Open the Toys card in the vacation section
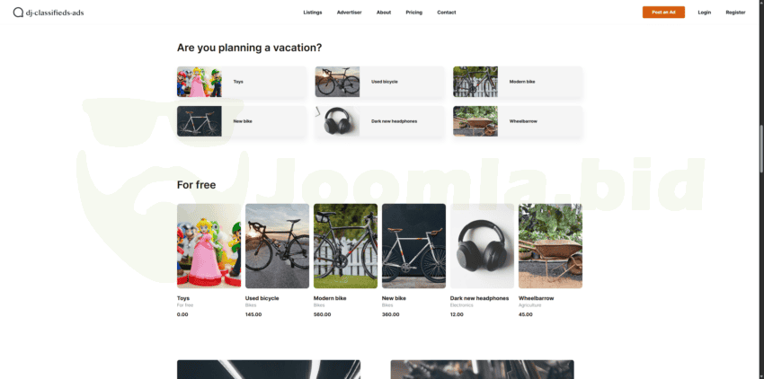Image resolution: width=764 pixels, height=379 pixels. click(x=242, y=82)
